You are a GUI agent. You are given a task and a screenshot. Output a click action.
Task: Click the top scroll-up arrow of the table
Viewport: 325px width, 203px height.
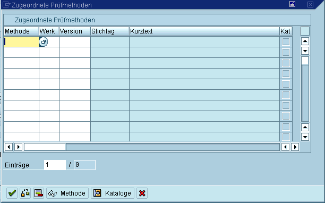coord(305,41)
